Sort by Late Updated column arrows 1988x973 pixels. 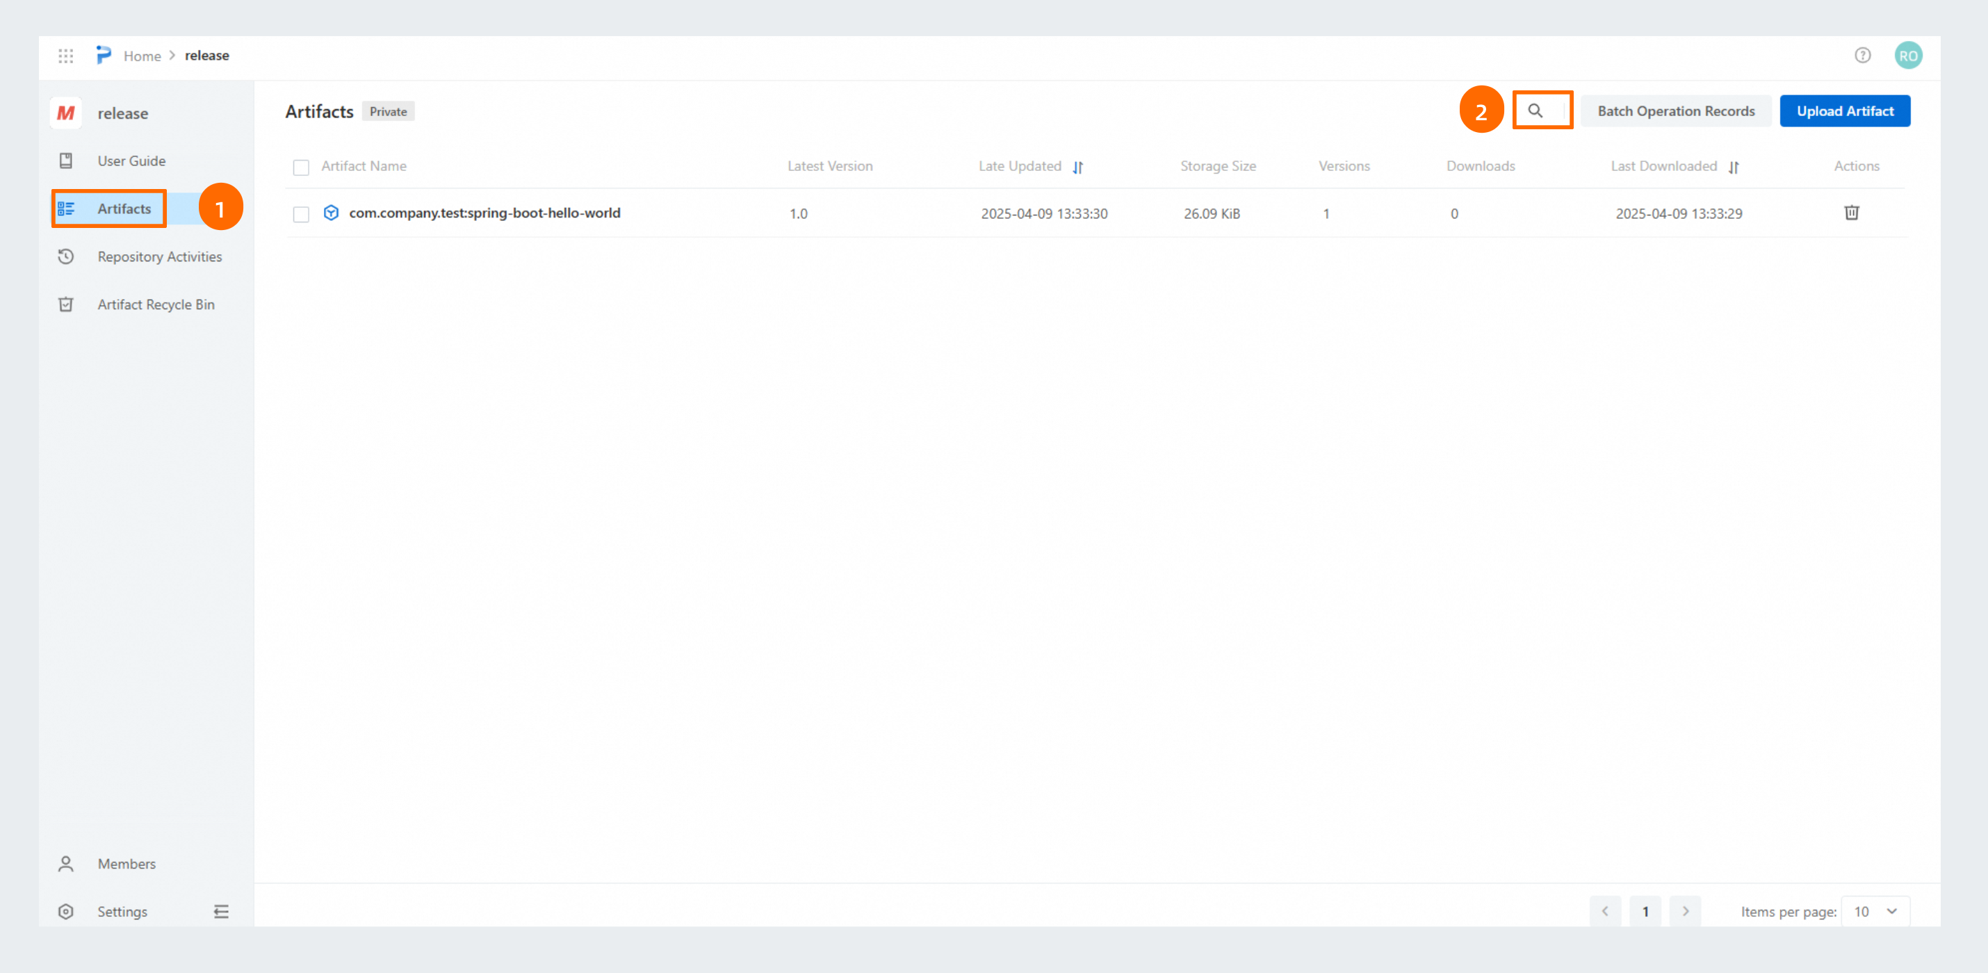(x=1077, y=167)
